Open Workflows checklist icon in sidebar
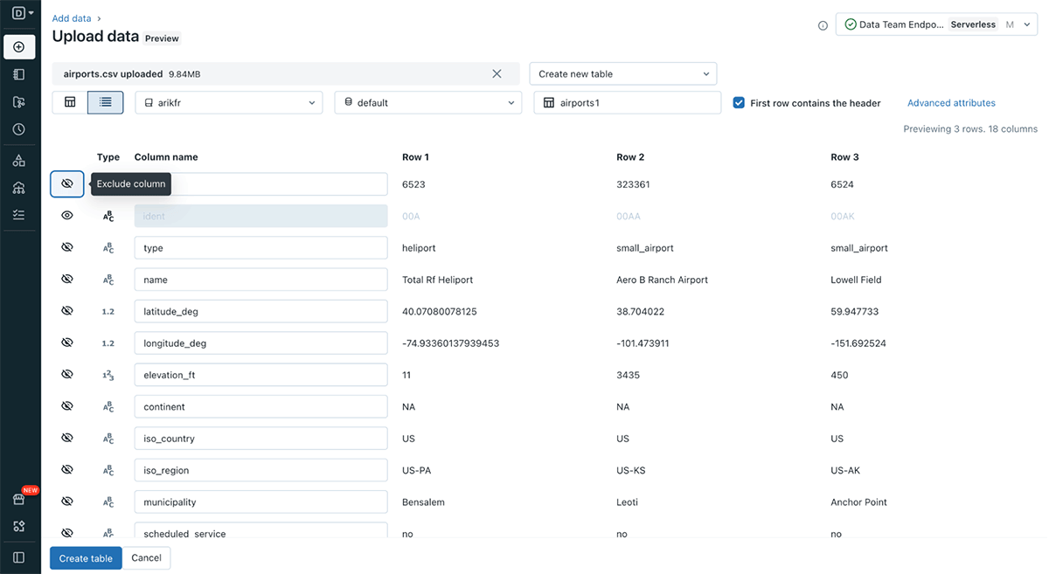The width and height of the screenshot is (1049, 574). tap(19, 214)
